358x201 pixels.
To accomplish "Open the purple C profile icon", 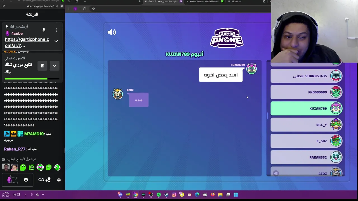I will pyautogui.click(x=75, y=9).
